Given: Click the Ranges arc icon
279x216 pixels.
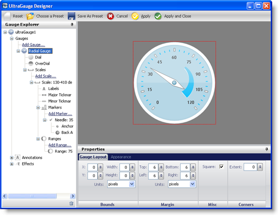Looking at the screenshot, I should tap(44, 138).
